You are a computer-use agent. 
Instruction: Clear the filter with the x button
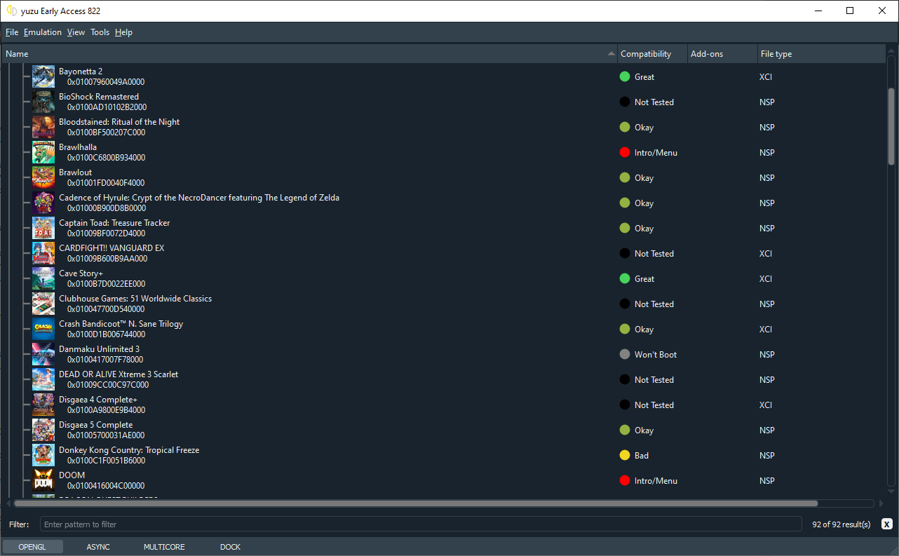pyautogui.click(x=887, y=524)
